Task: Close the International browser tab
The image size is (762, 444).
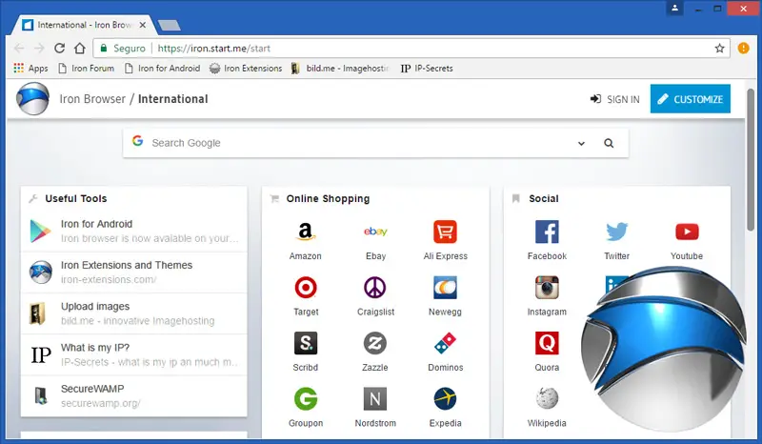Action: tap(142, 25)
